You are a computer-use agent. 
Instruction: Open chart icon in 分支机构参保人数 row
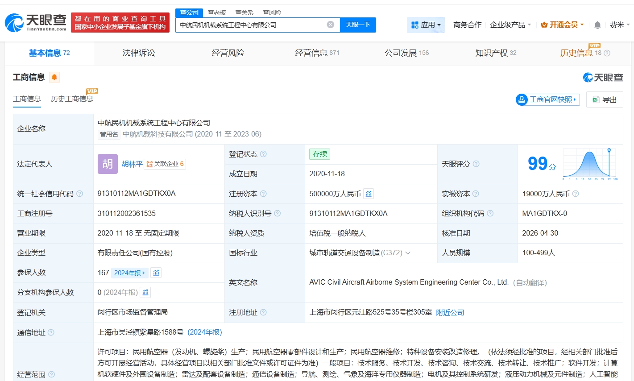pos(145,292)
